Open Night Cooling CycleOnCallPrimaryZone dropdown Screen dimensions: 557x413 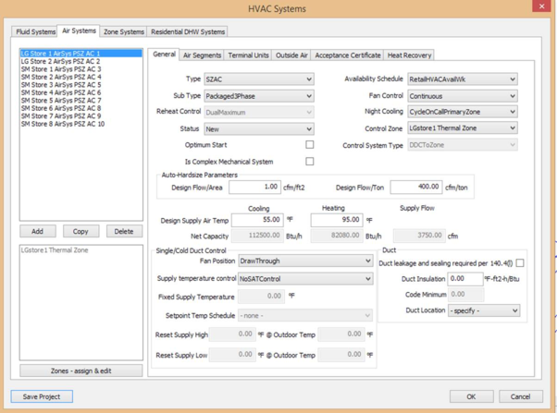point(462,112)
